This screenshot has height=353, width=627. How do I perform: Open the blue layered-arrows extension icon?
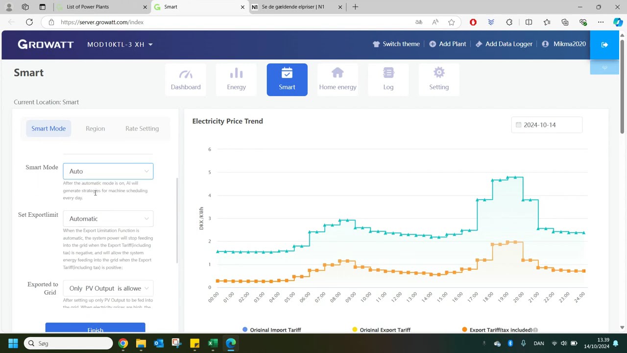click(491, 22)
